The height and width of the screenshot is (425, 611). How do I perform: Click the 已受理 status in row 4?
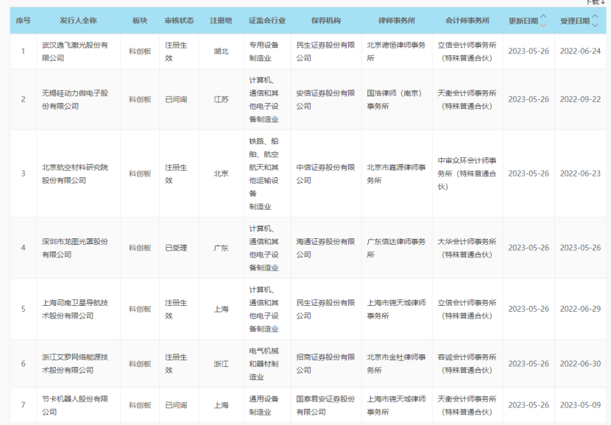176,248
